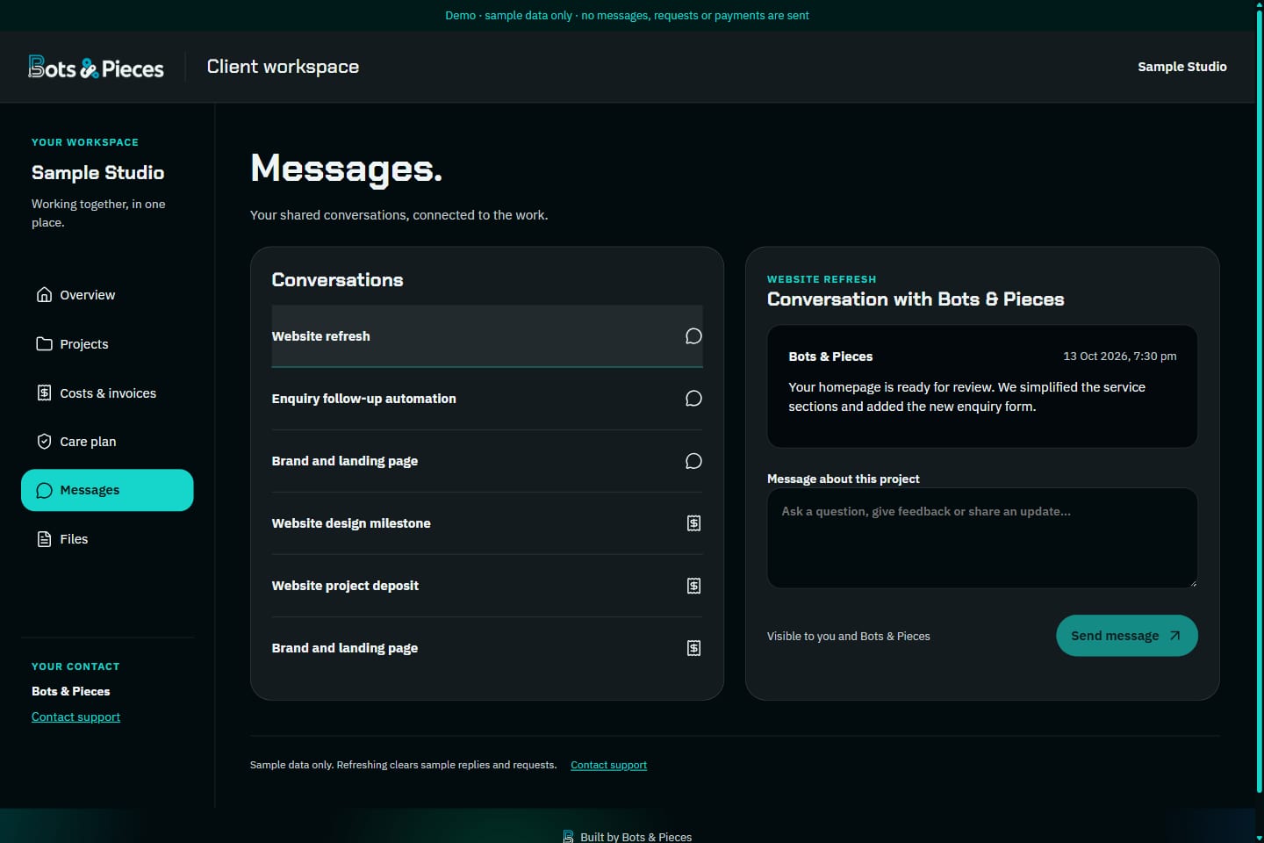Click the "13 Oct 2026, 7:30 pm" timestamp
This screenshot has width=1264, height=843.
(1120, 357)
